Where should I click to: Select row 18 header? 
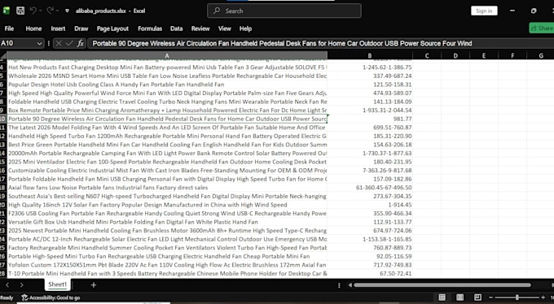pyautogui.click(x=3, y=188)
